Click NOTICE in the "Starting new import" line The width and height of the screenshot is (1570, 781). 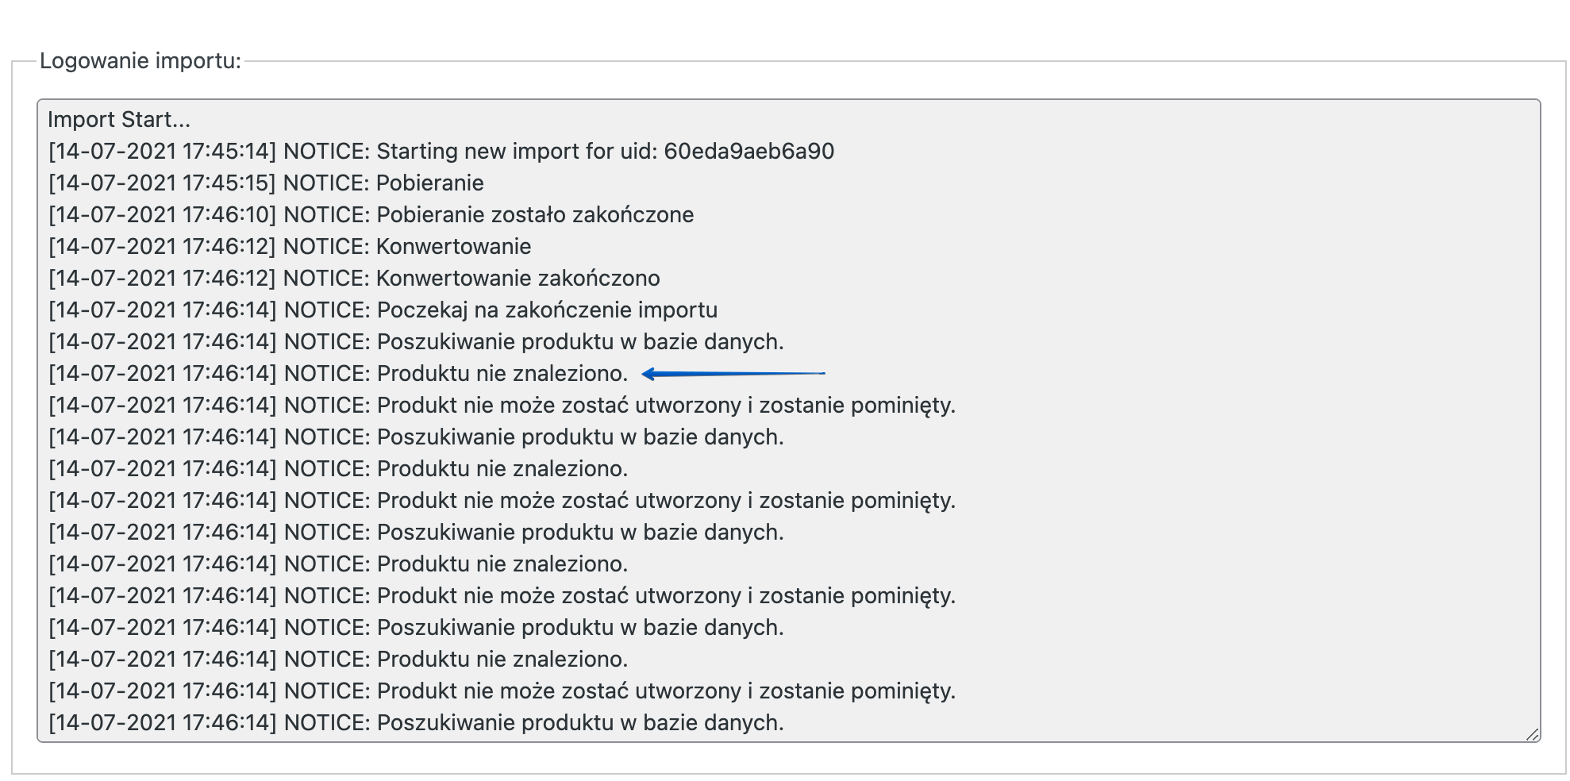pos(325,152)
